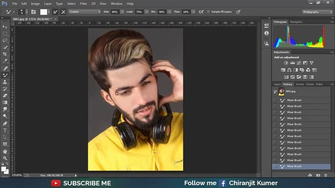This screenshot has width=335, height=188.
Task: Open the Mix percentage dropdown arrow
Action: coord(170,12)
